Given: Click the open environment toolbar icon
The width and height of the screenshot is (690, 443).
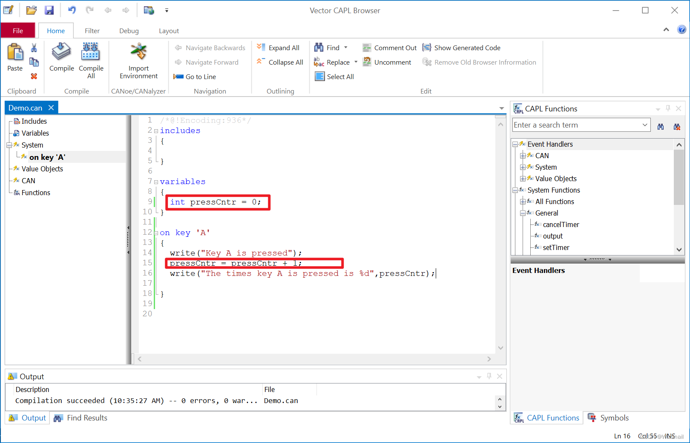Looking at the screenshot, I should tap(149, 10).
